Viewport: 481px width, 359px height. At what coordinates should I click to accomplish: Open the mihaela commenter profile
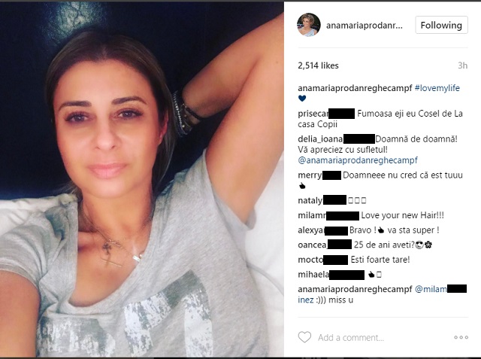(331, 275)
